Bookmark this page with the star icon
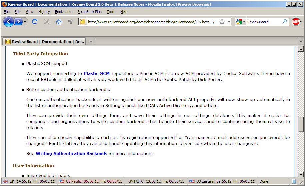The width and height of the screenshot is (305, 186). (222, 22)
